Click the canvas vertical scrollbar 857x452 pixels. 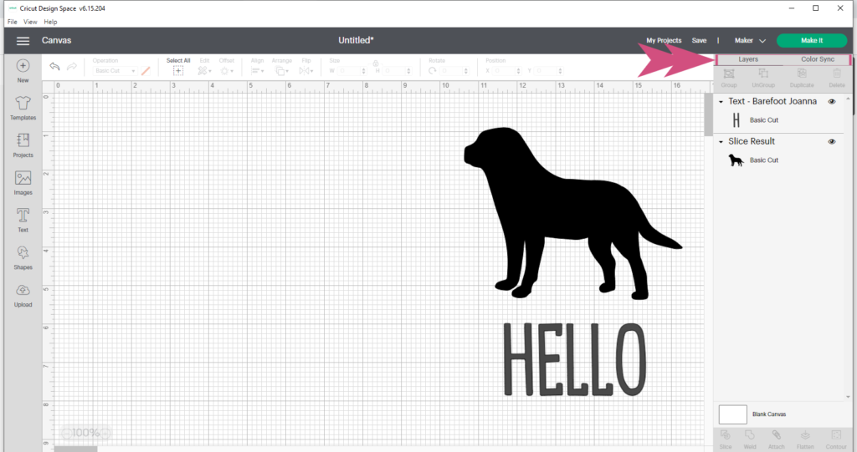(708, 116)
